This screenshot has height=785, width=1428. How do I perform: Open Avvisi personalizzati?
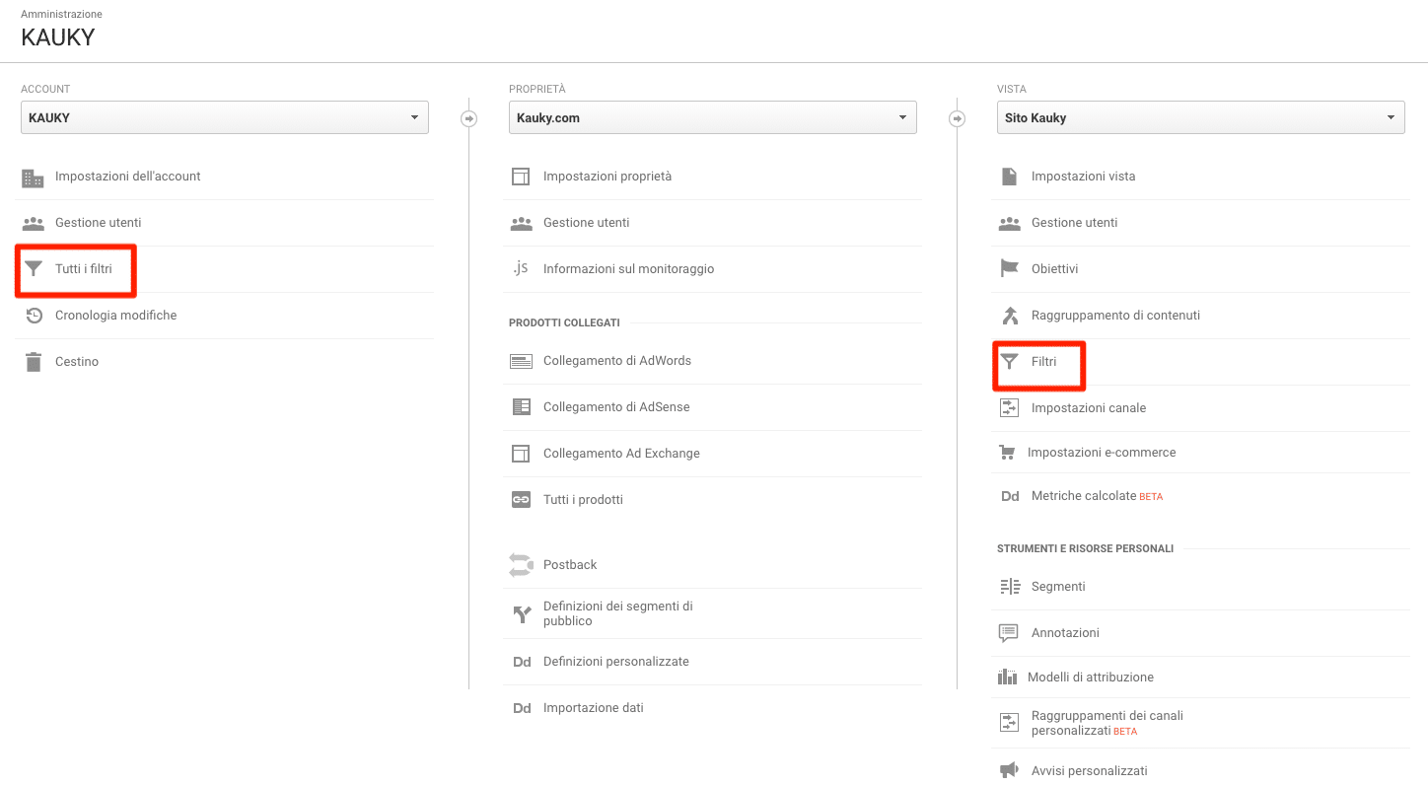(1090, 771)
